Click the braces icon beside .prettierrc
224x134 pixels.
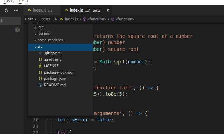pos(40,59)
